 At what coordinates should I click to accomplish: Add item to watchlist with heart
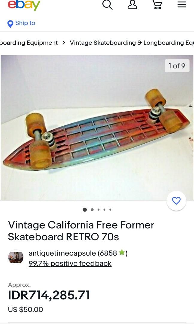pyautogui.click(x=176, y=201)
